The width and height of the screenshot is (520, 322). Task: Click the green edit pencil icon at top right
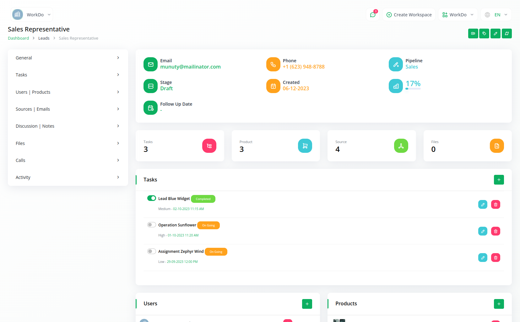point(496,33)
